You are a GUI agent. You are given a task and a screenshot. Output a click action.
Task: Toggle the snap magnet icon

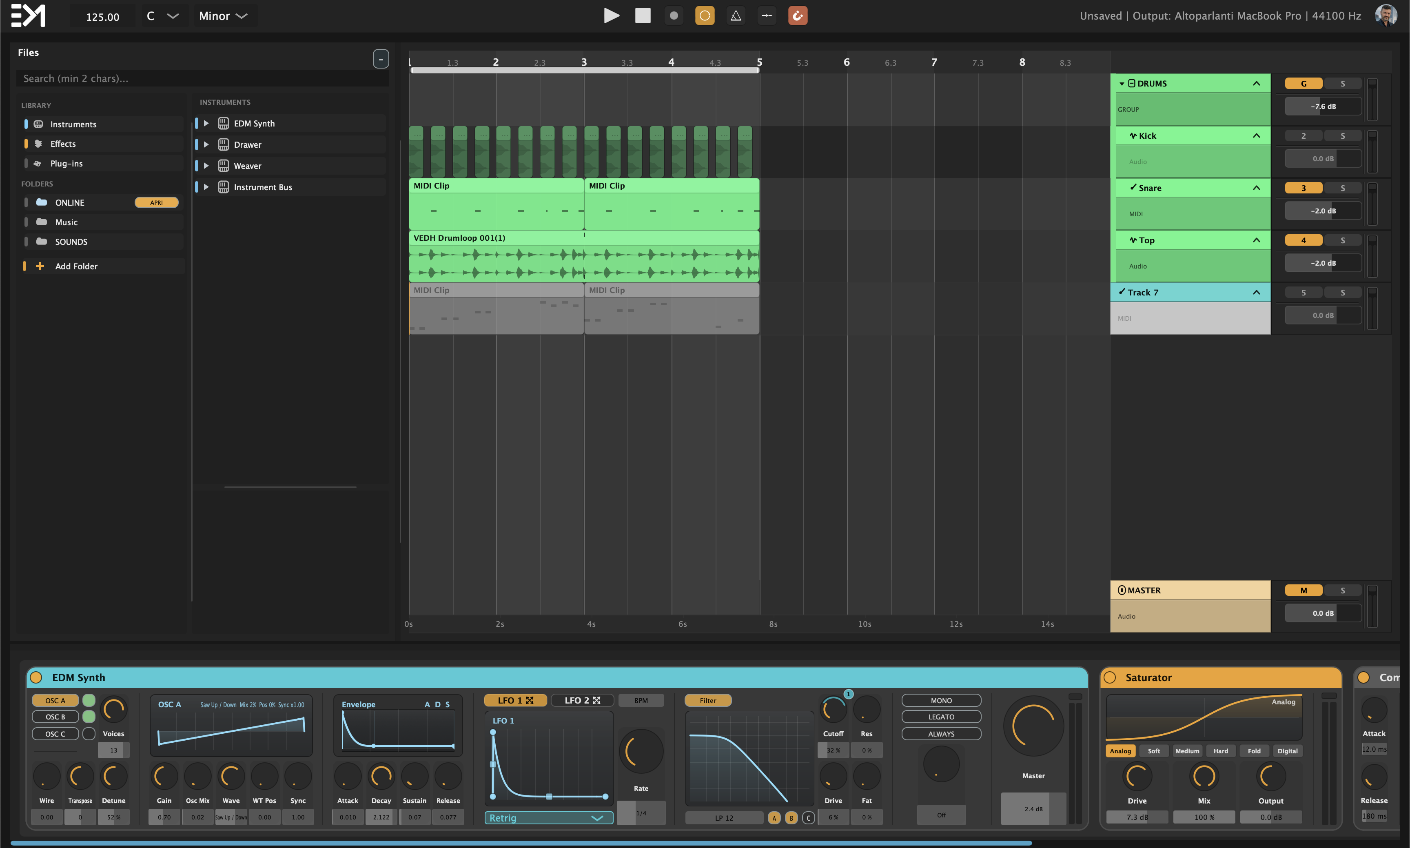click(798, 16)
